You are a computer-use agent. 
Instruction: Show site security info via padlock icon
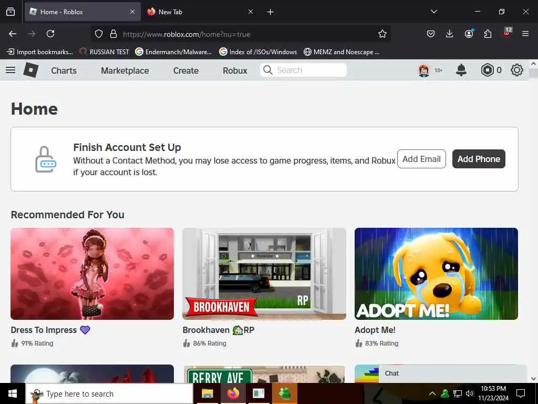(x=113, y=34)
